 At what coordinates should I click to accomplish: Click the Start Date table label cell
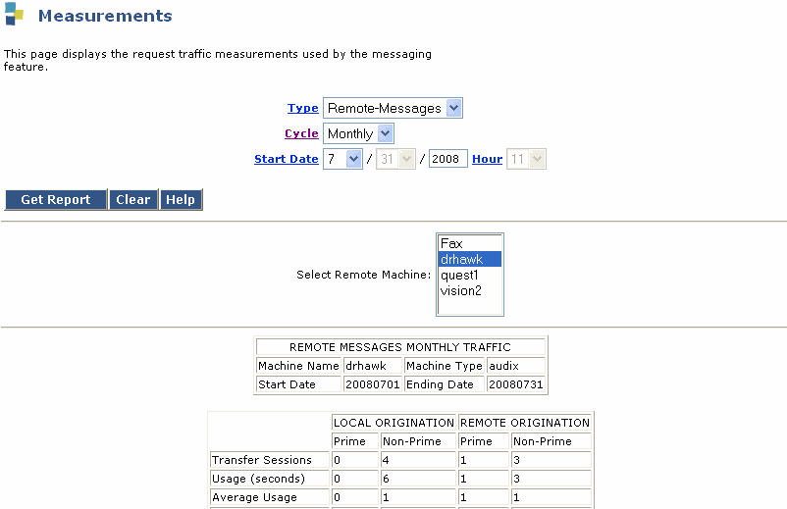(x=298, y=384)
